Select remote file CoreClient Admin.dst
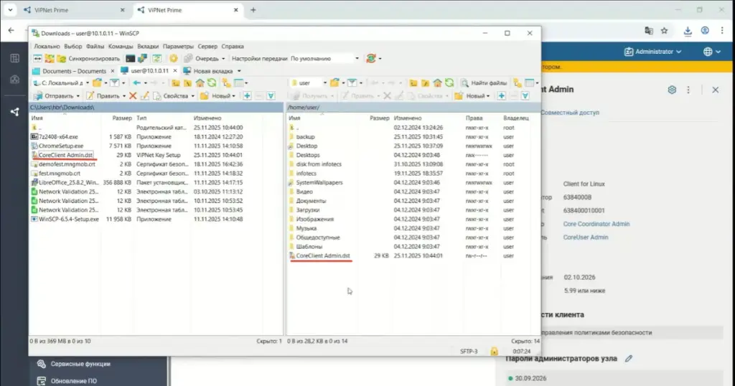Image resolution: width=735 pixels, height=386 pixels. 322,255
